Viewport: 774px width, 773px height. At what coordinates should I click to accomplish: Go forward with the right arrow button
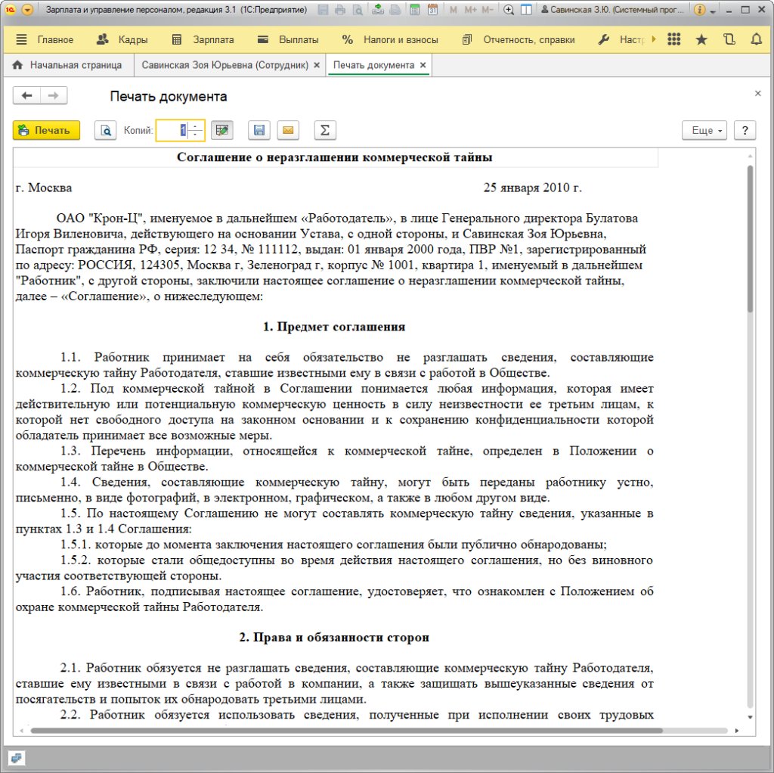point(54,96)
